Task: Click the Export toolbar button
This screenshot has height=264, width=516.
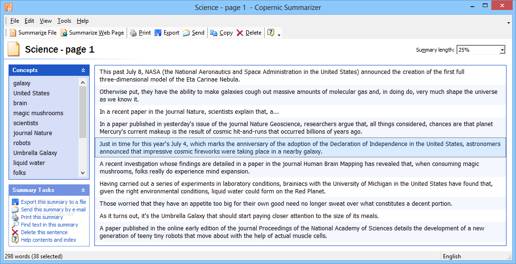Action: 167,33
